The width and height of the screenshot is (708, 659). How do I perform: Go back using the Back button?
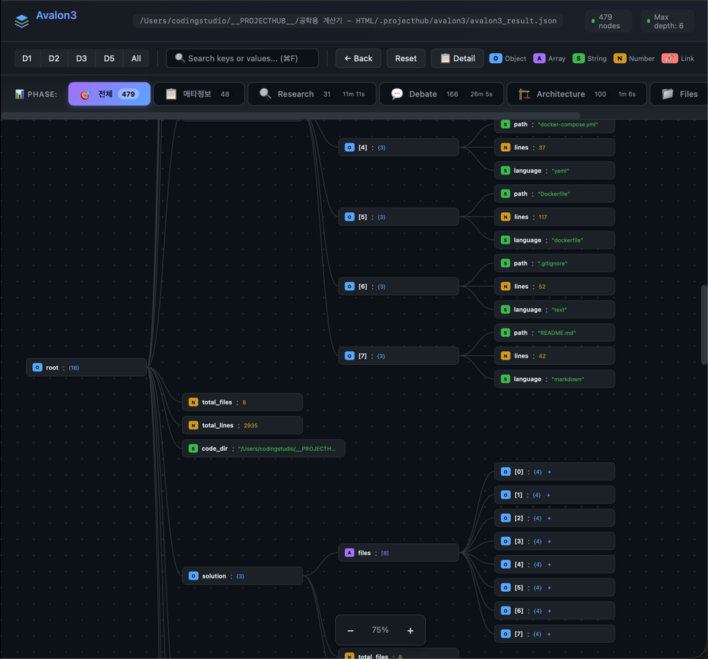click(358, 58)
